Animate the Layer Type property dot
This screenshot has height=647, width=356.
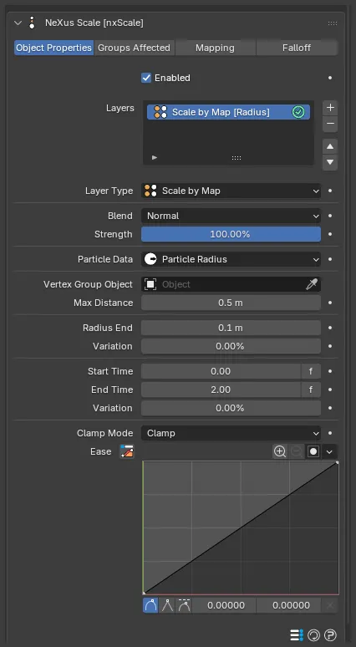[330, 191]
